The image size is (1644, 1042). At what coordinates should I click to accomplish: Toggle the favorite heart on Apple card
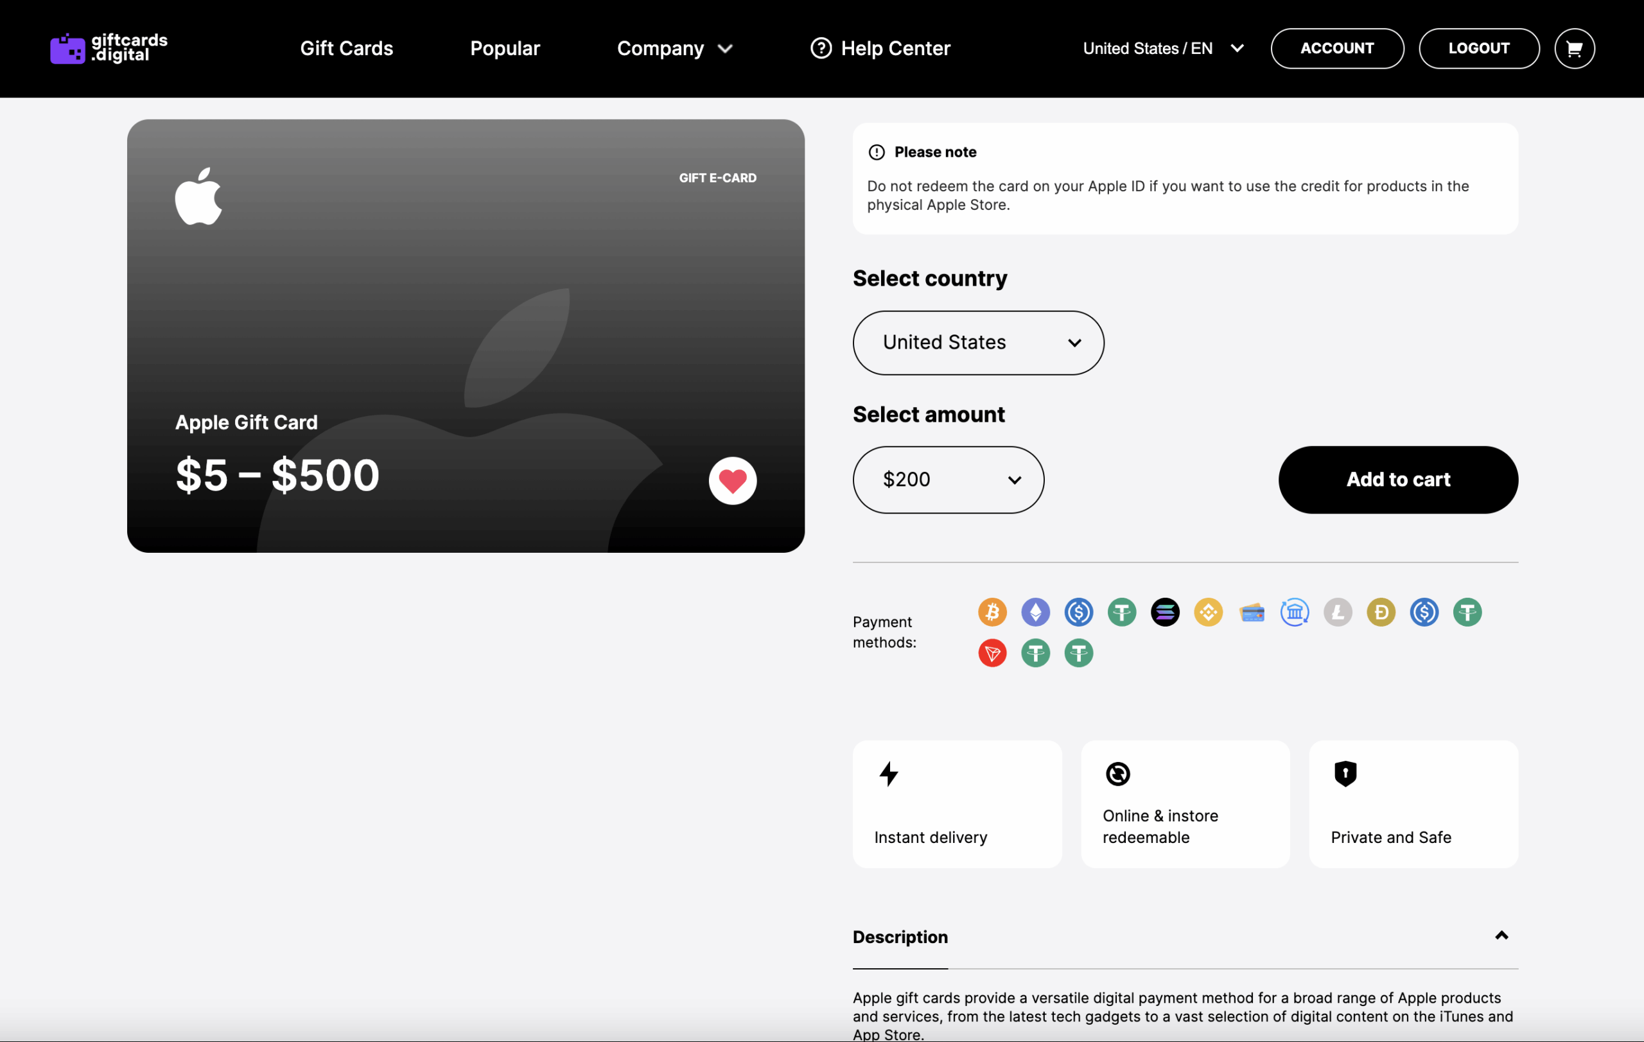(x=733, y=481)
